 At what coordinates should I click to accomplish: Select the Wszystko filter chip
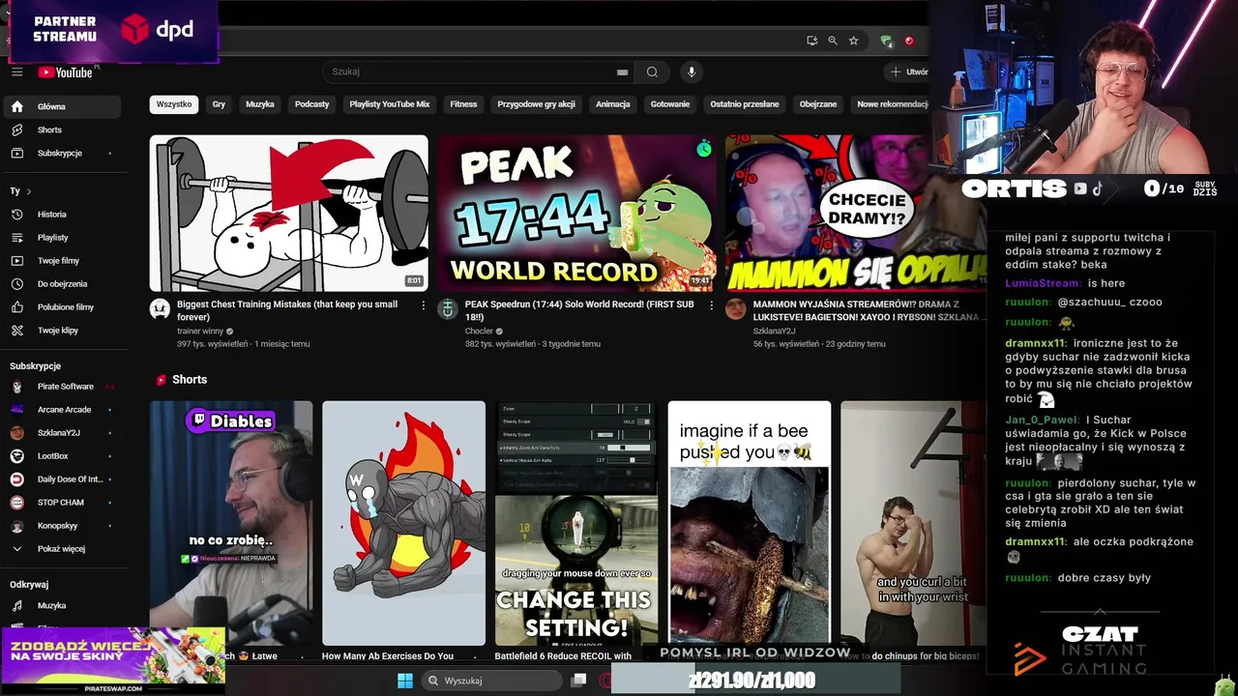pyautogui.click(x=174, y=104)
